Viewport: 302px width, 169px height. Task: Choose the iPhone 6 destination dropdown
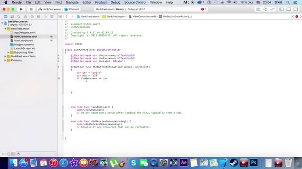point(72,9)
